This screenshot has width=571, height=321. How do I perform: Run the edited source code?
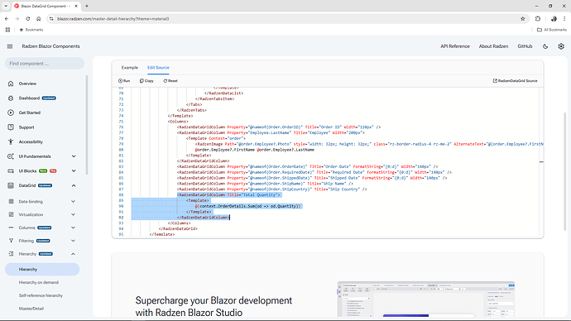124,81
